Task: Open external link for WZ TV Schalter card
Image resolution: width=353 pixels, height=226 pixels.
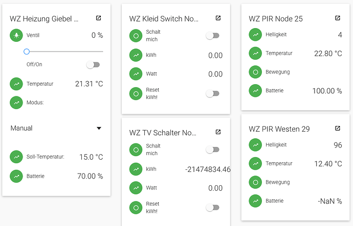Action: (x=218, y=132)
